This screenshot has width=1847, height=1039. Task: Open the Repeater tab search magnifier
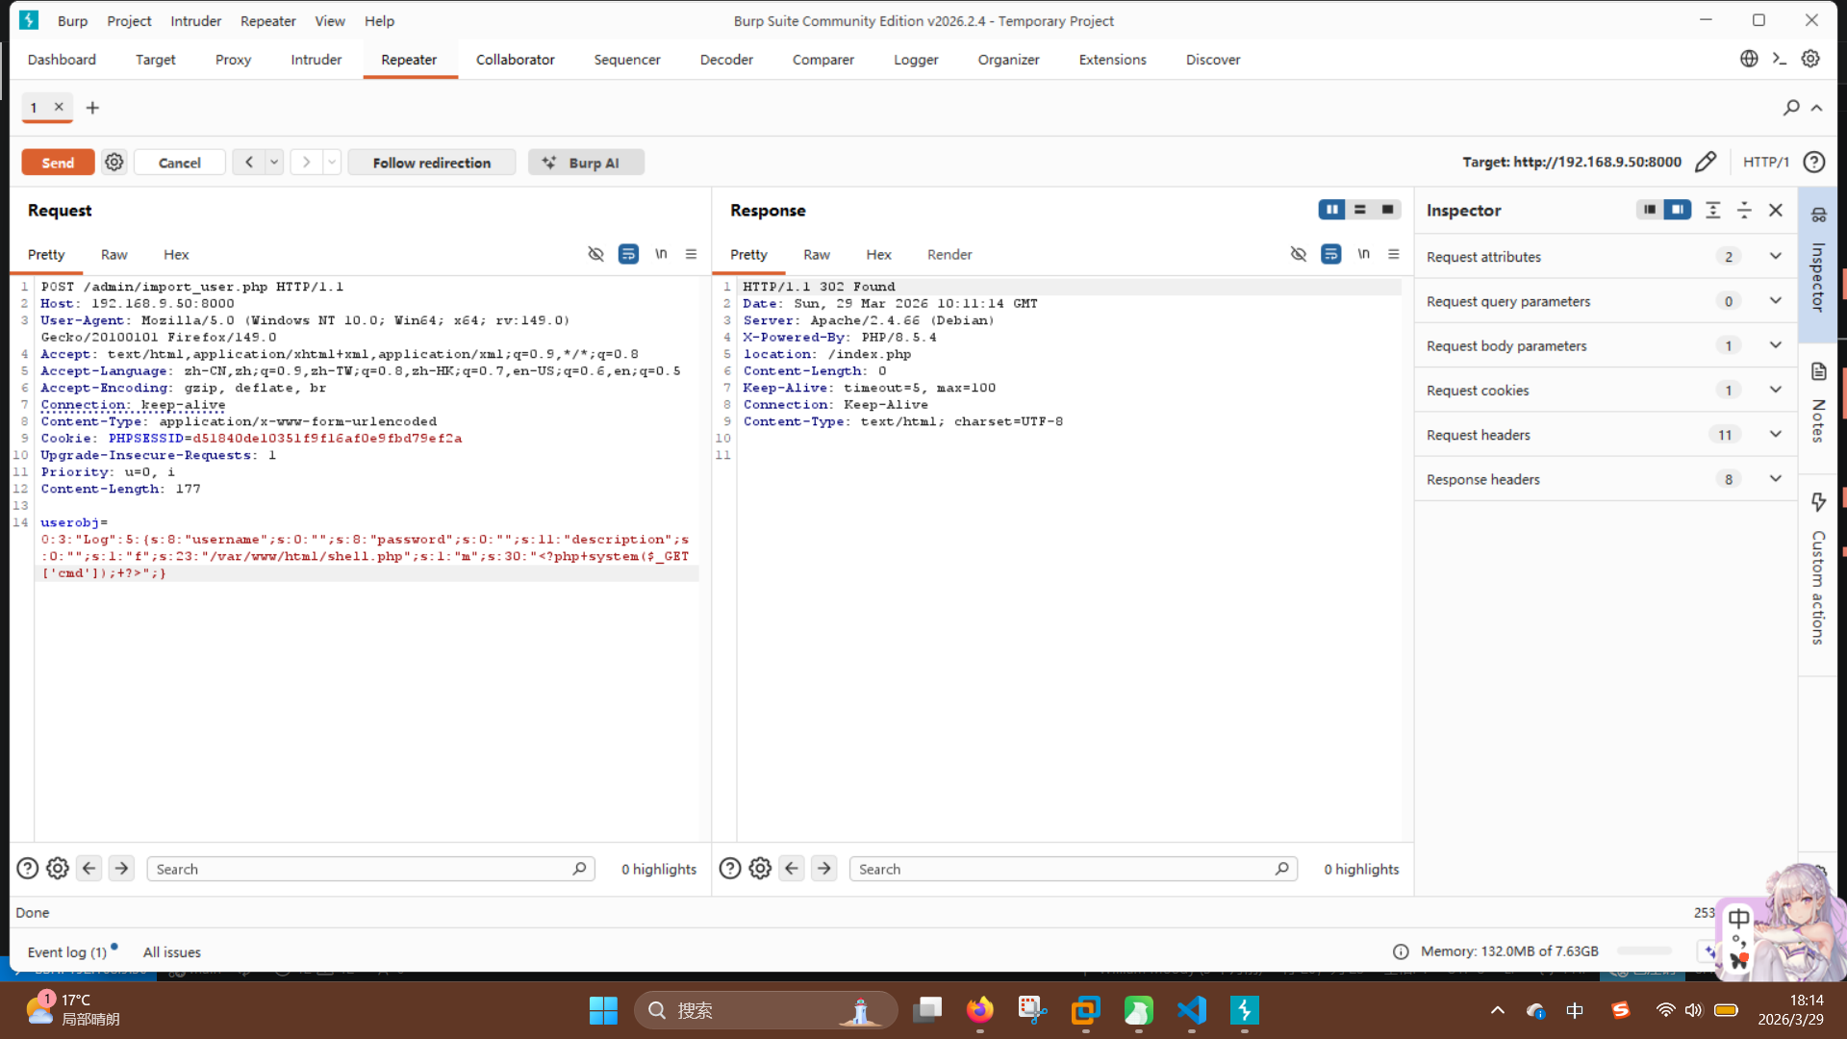1790,108
